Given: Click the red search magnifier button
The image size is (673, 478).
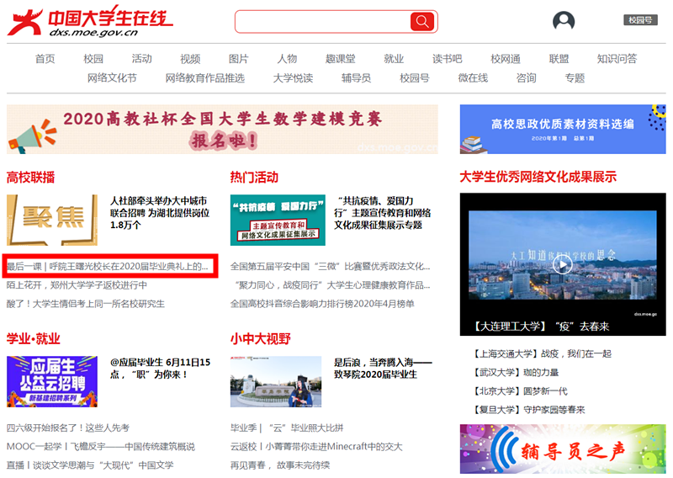Looking at the screenshot, I should pyautogui.click(x=421, y=22).
